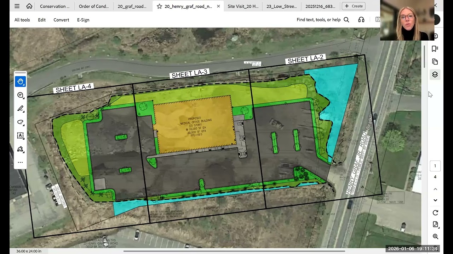This screenshot has width=453, height=254.
Task: Open Convert menu
Action: pyautogui.click(x=61, y=20)
